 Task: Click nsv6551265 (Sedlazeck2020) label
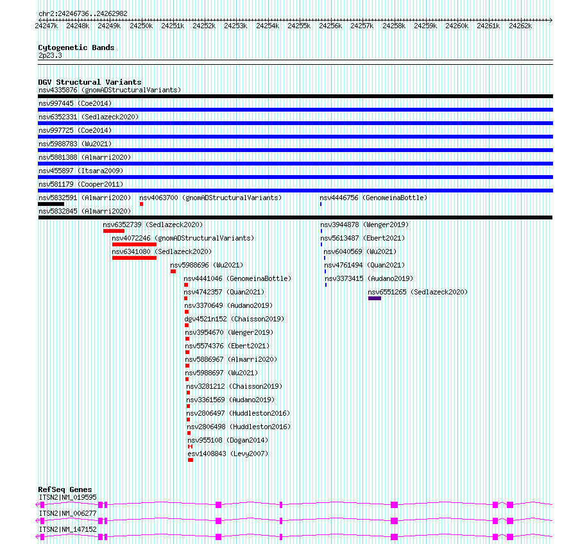click(x=418, y=292)
